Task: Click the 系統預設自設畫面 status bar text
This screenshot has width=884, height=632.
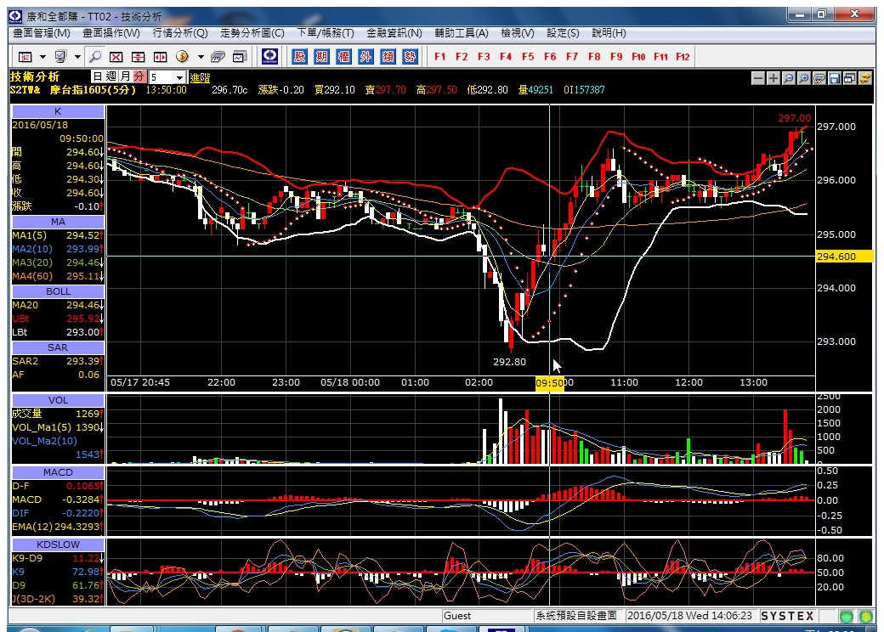Action: point(576,616)
